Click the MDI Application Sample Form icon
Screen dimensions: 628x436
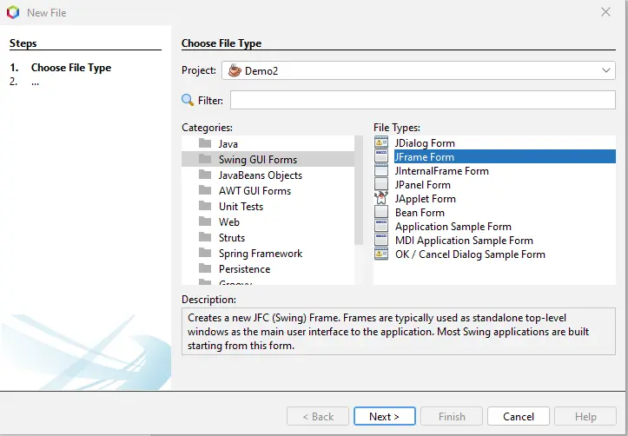381,241
